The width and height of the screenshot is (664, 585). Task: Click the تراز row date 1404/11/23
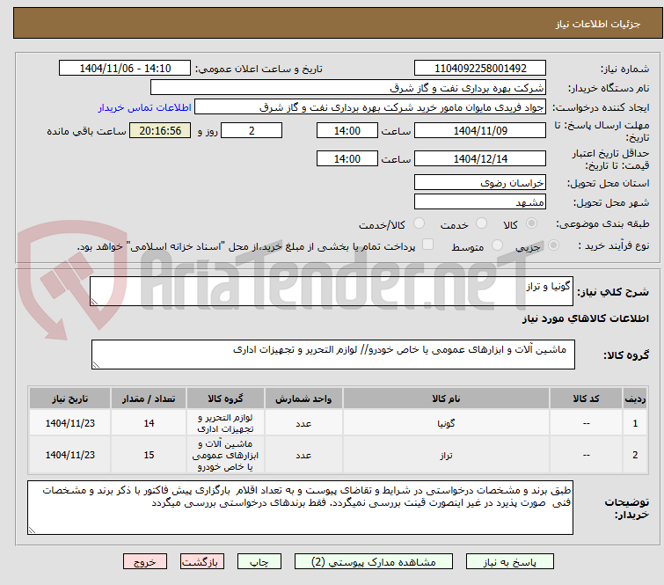coord(69,455)
